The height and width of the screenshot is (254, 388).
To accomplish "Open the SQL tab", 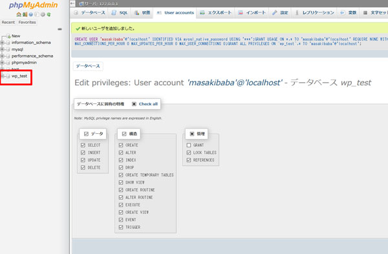I will coord(120,13).
